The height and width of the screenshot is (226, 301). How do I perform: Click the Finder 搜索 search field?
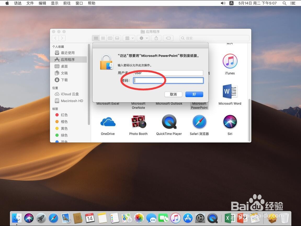click(x=214, y=38)
